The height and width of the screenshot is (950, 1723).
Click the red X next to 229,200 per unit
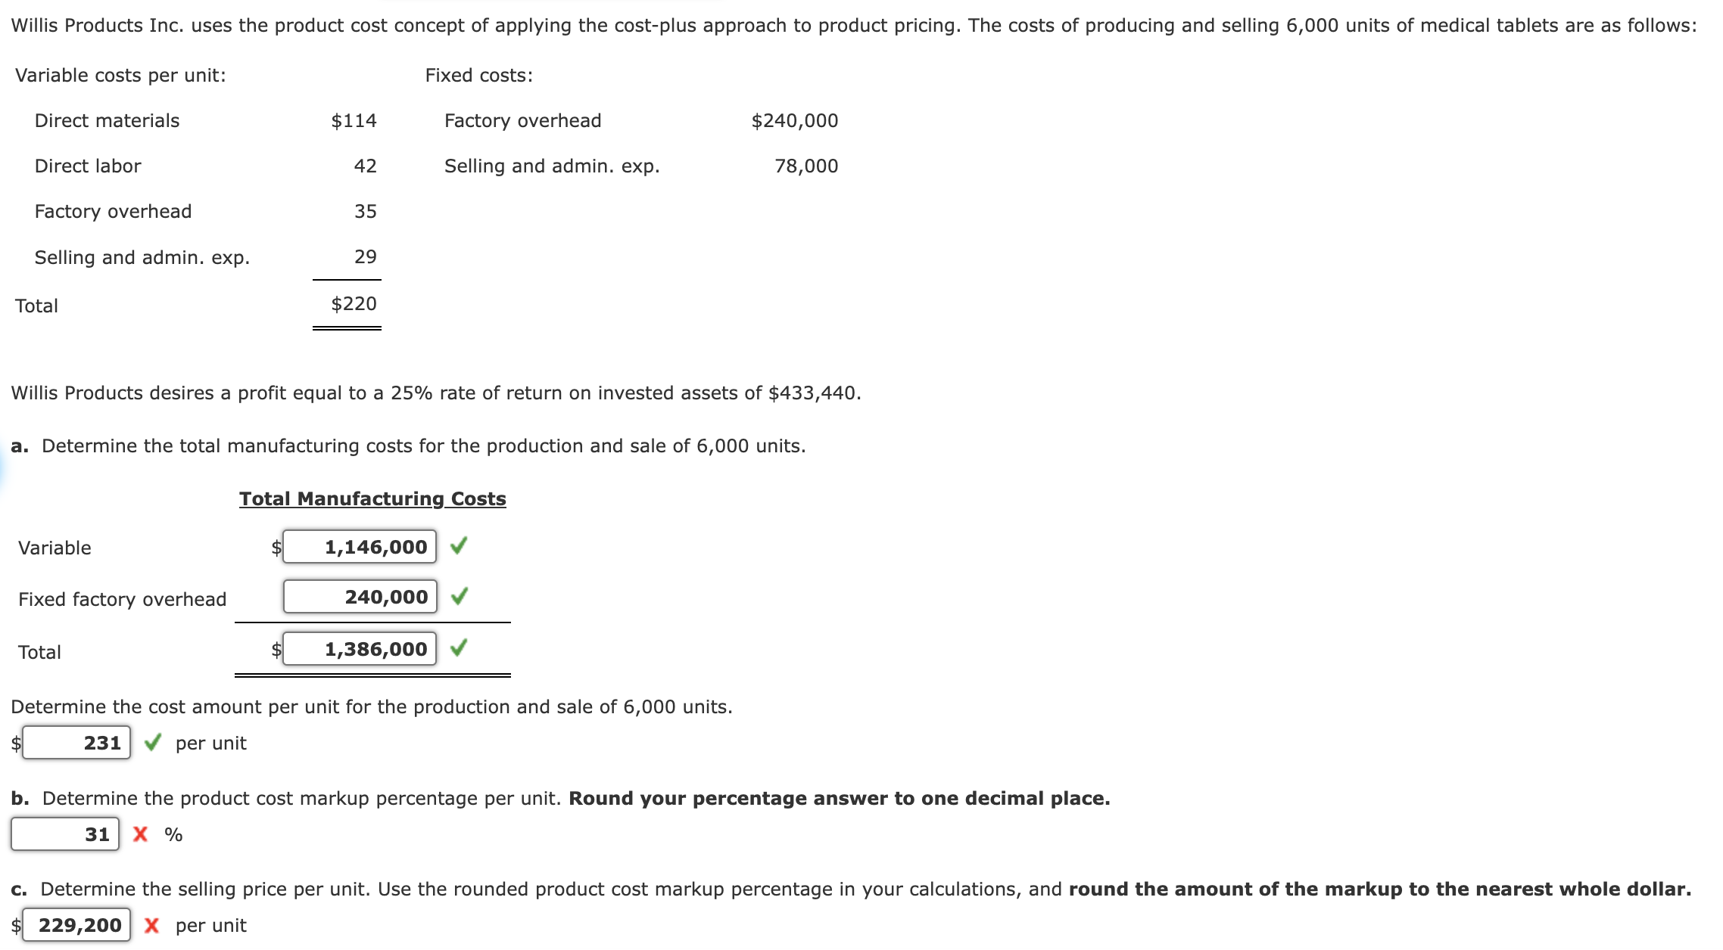click(x=154, y=926)
